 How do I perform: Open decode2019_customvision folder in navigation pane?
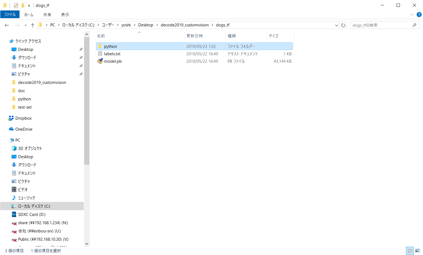tap(42, 83)
